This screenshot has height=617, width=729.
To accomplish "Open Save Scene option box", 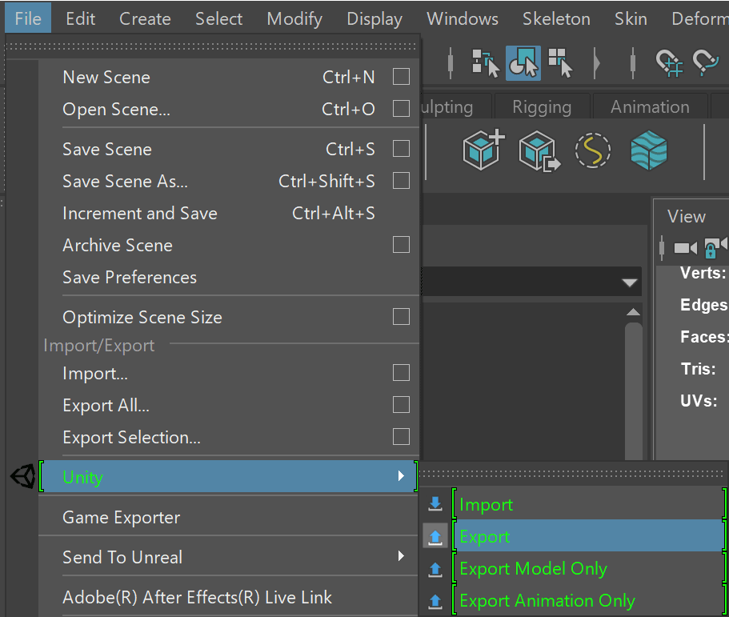I will coord(401,148).
